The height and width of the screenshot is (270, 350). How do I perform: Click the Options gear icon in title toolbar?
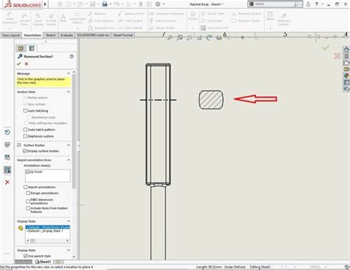(158, 4)
